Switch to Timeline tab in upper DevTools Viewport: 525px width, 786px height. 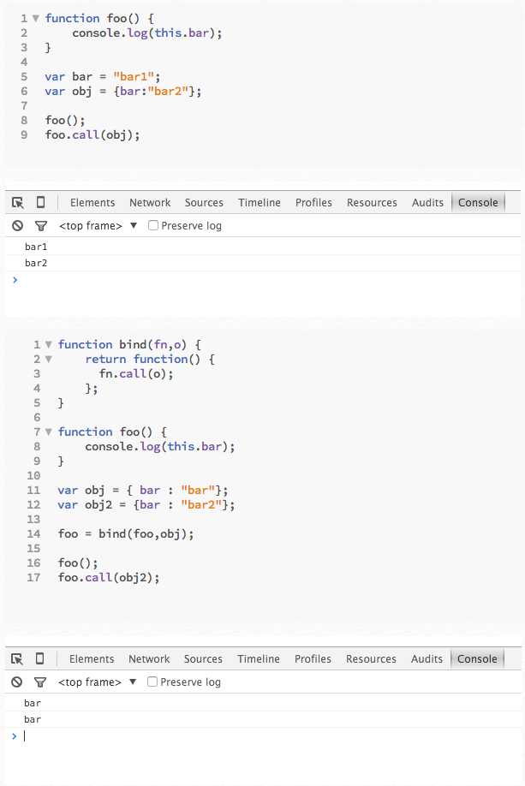tap(260, 203)
